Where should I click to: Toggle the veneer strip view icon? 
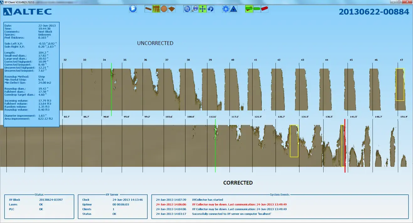click(156, 9)
